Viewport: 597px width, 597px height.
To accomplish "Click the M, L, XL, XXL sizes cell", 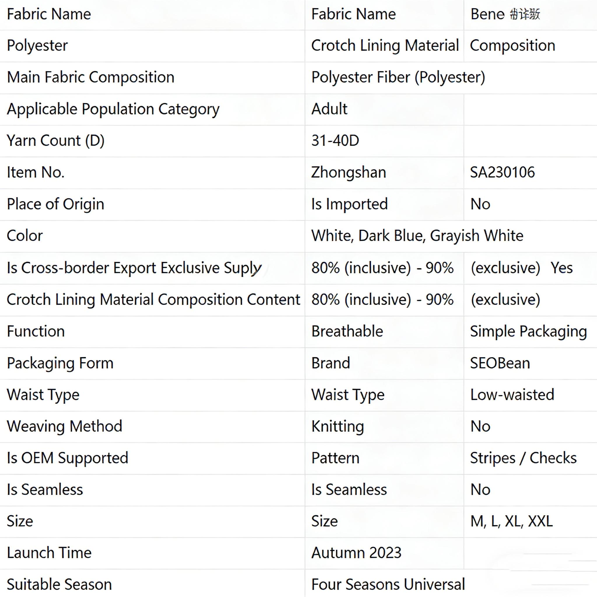I will click(511, 521).
